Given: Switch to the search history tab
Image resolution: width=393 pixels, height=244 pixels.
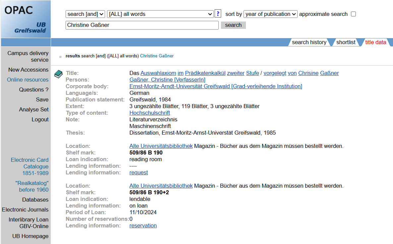Looking at the screenshot, I should pyautogui.click(x=309, y=42).
